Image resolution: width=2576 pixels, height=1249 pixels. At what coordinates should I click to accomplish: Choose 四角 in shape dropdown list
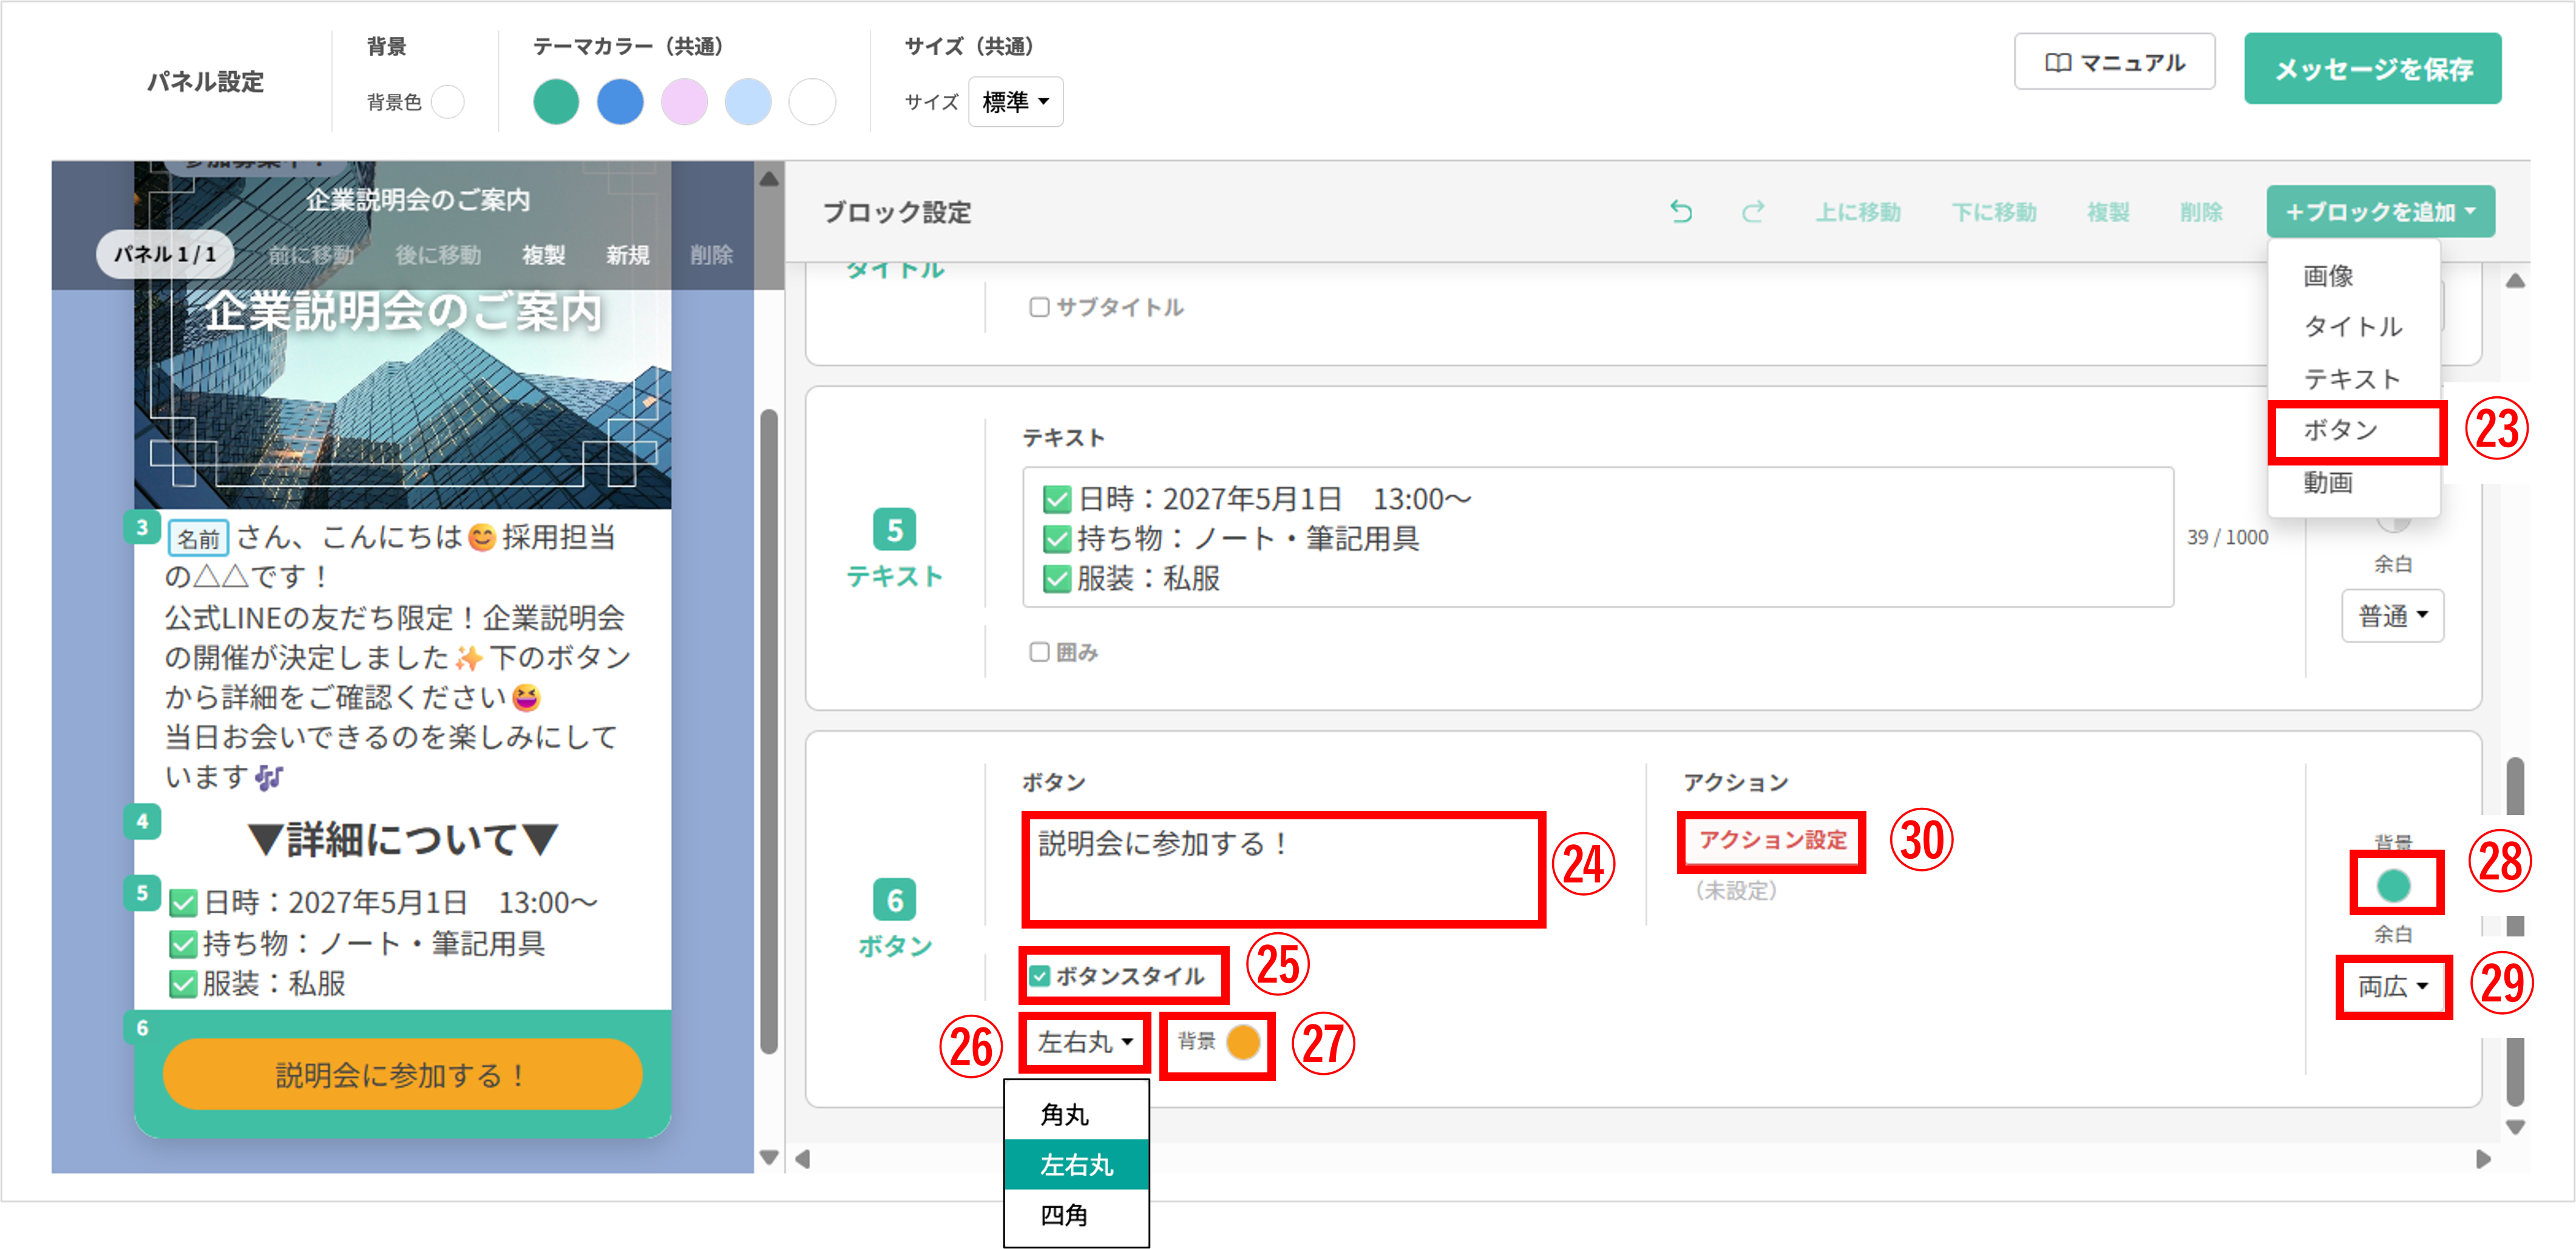pyautogui.click(x=1064, y=1215)
